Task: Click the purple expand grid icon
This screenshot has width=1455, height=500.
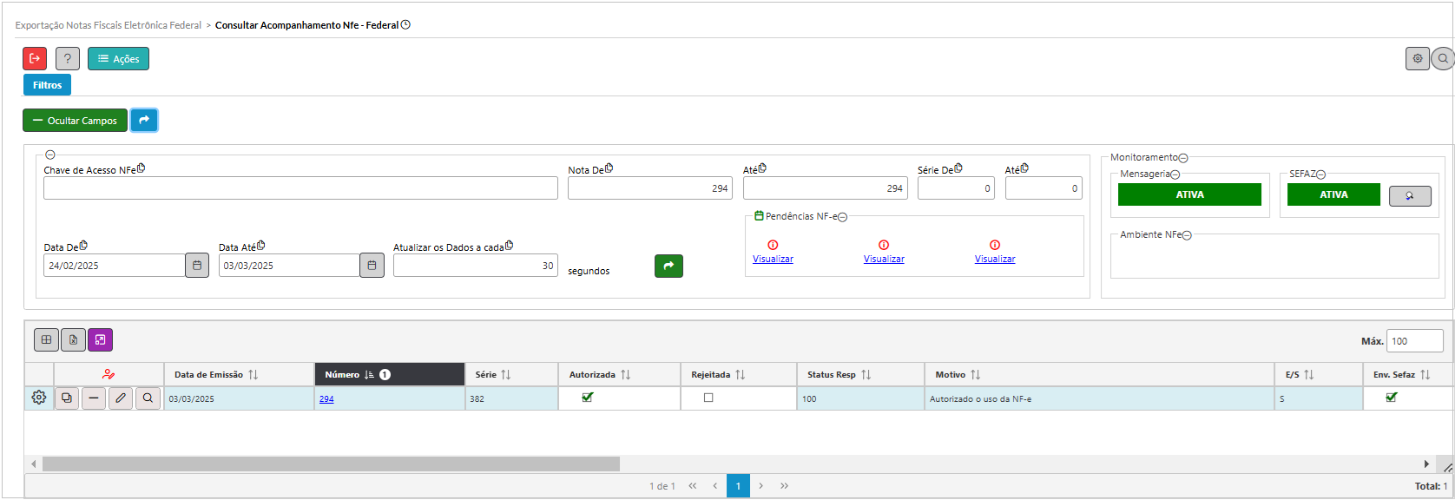Action: pyautogui.click(x=100, y=340)
